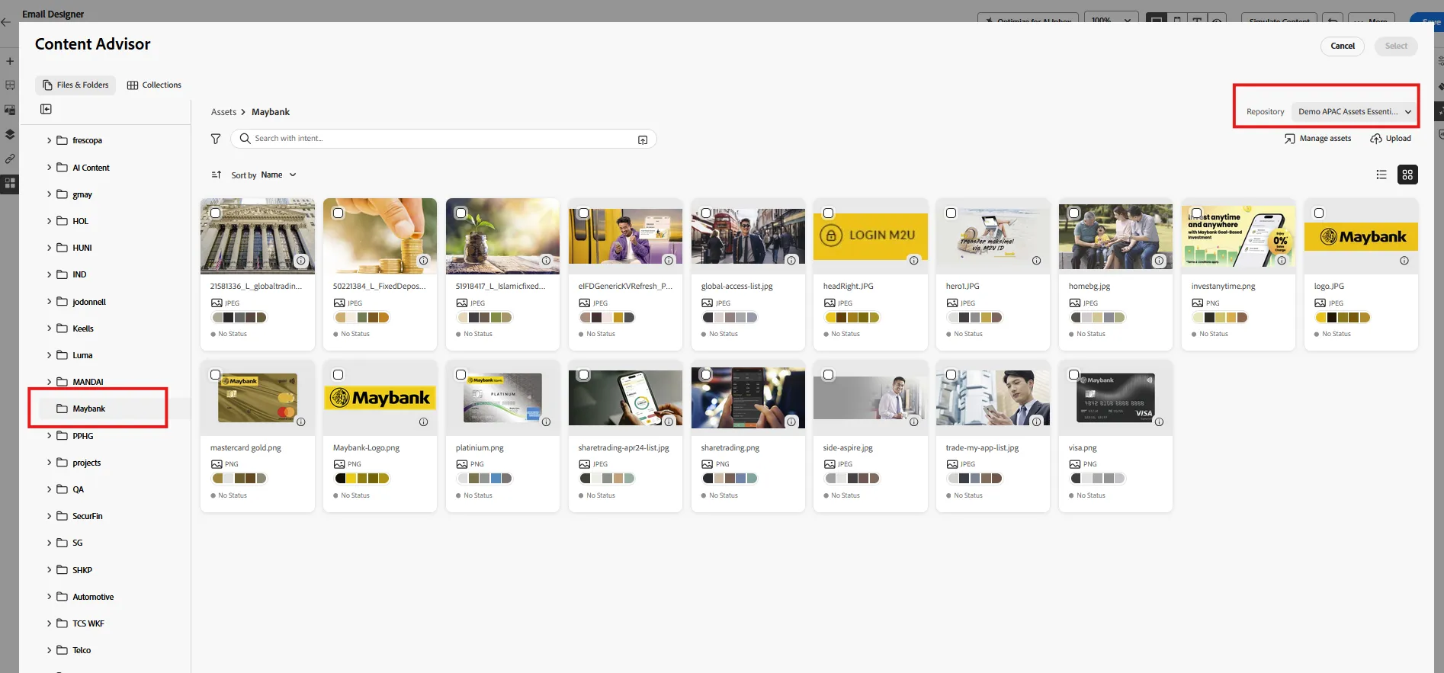
Task: Select checkbox for platinium.png
Action: 460,375
